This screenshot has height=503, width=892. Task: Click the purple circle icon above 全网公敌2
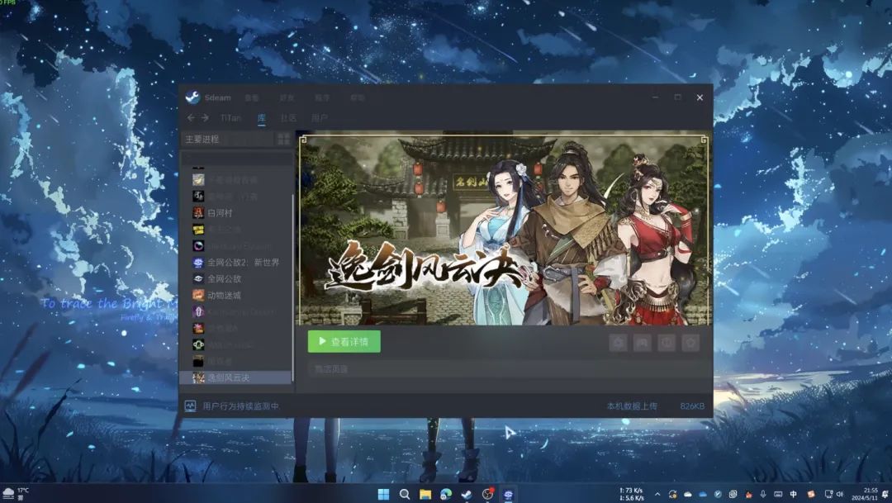pos(198,246)
